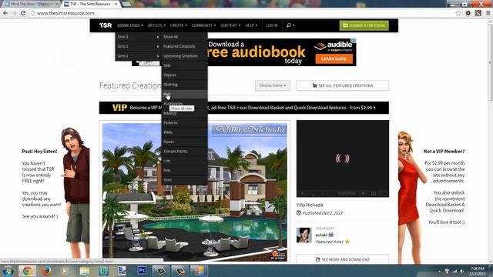The width and height of the screenshot is (493, 277).
Task: Expand the Sims 3 submenu
Action: pyautogui.click(x=139, y=37)
